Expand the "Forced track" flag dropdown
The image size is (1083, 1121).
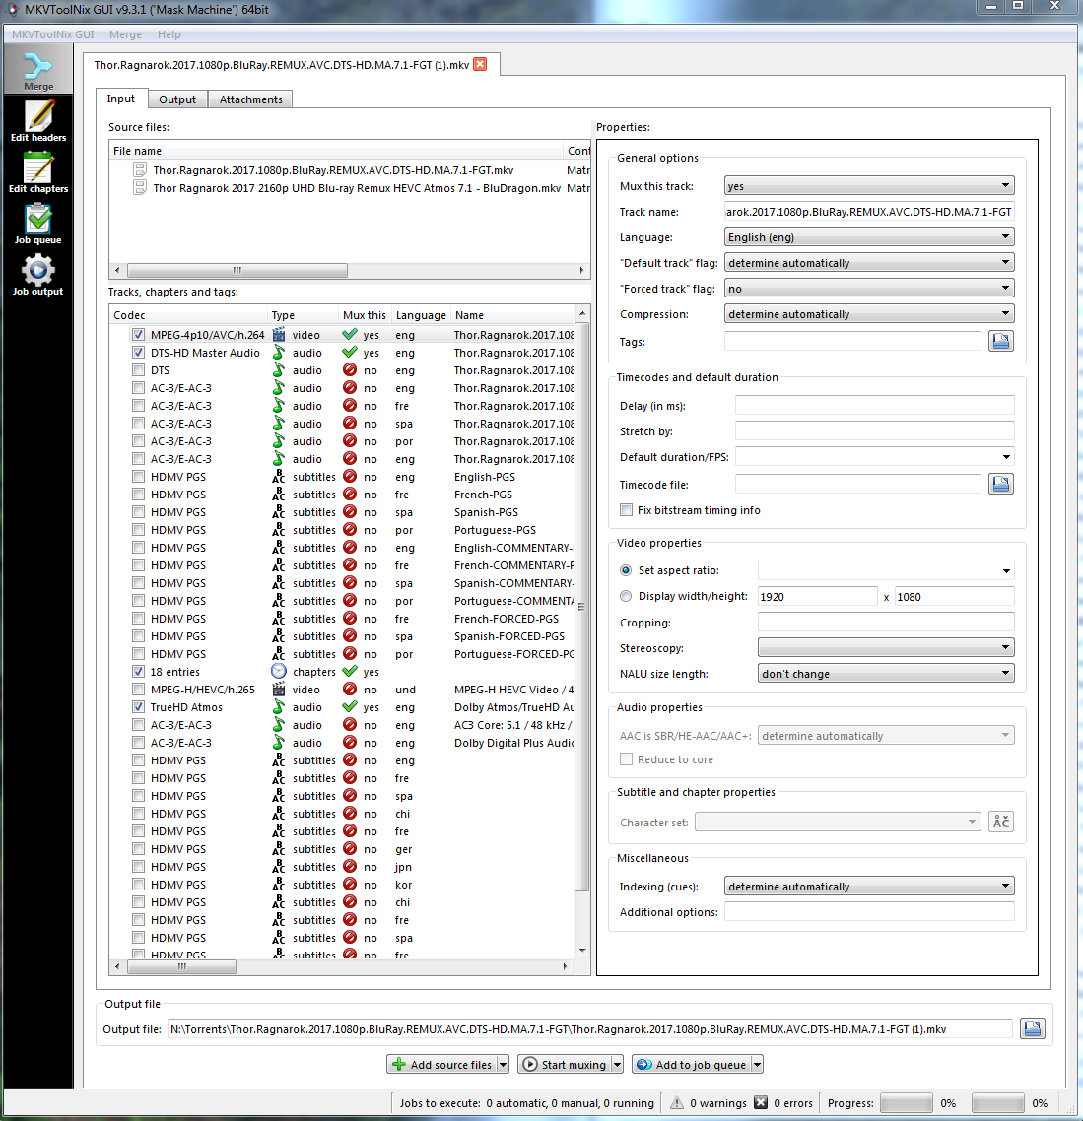click(868, 289)
